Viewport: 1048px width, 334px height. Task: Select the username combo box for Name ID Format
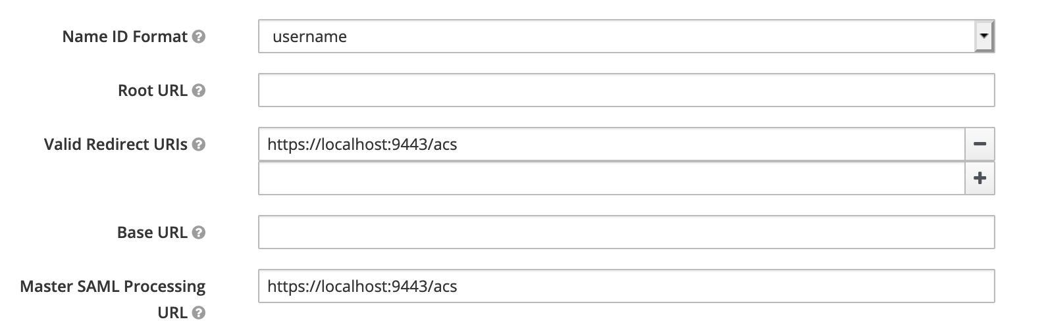(x=626, y=36)
